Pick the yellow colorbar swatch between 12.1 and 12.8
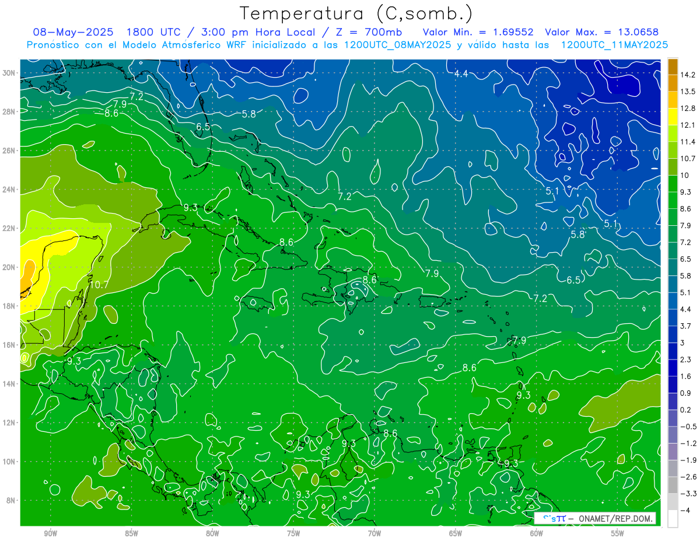This screenshot has width=700, height=541. pyautogui.click(x=673, y=117)
